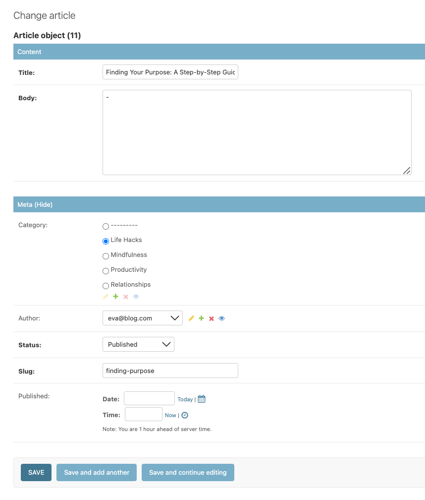Remove the selected author via the red X icon
This screenshot has height=500, width=425.
click(x=211, y=318)
